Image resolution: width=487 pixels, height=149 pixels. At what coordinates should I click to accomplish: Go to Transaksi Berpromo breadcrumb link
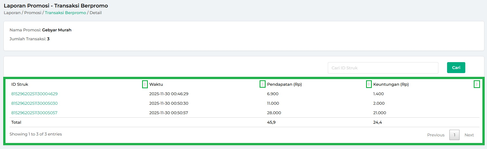tap(65, 13)
